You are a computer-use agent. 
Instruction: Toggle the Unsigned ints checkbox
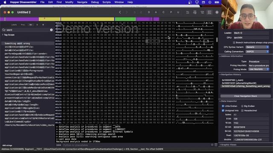click(223, 110)
